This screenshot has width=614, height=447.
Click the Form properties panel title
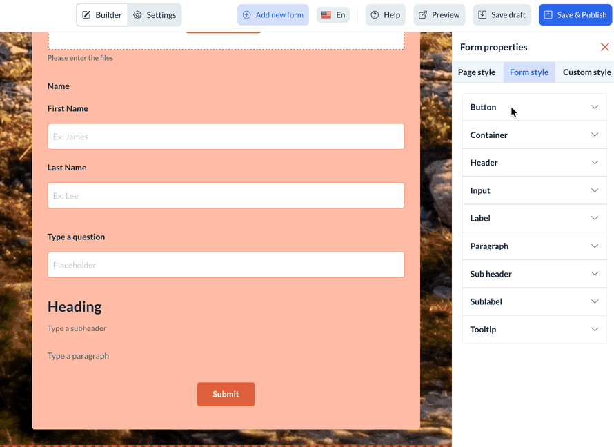tap(493, 48)
